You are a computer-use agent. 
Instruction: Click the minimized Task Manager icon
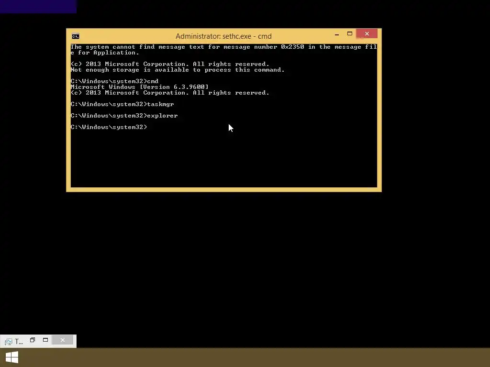[9, 342]
